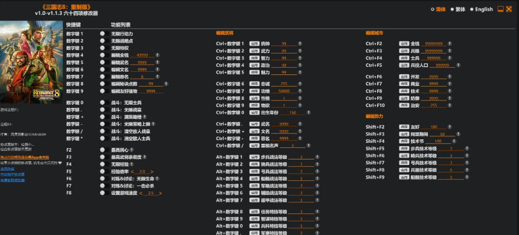
Task: Click the info icon in the 兵役人口 row
Action: pos(458,66)
